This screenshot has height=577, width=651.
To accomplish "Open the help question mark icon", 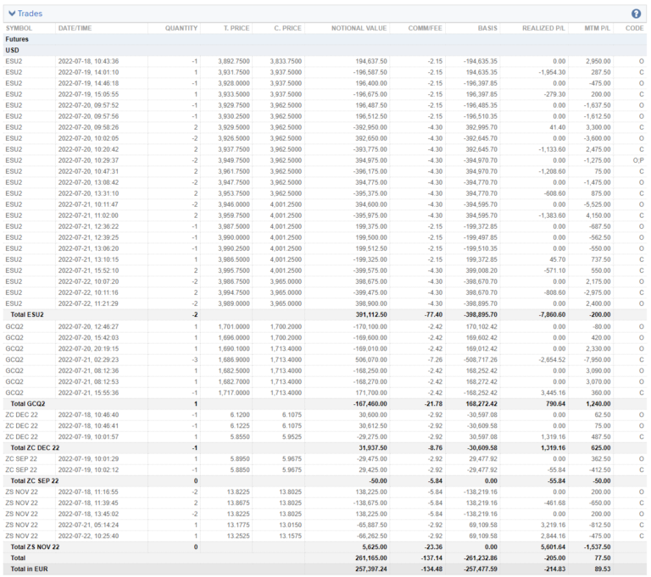I will click(x=636, y=14).
